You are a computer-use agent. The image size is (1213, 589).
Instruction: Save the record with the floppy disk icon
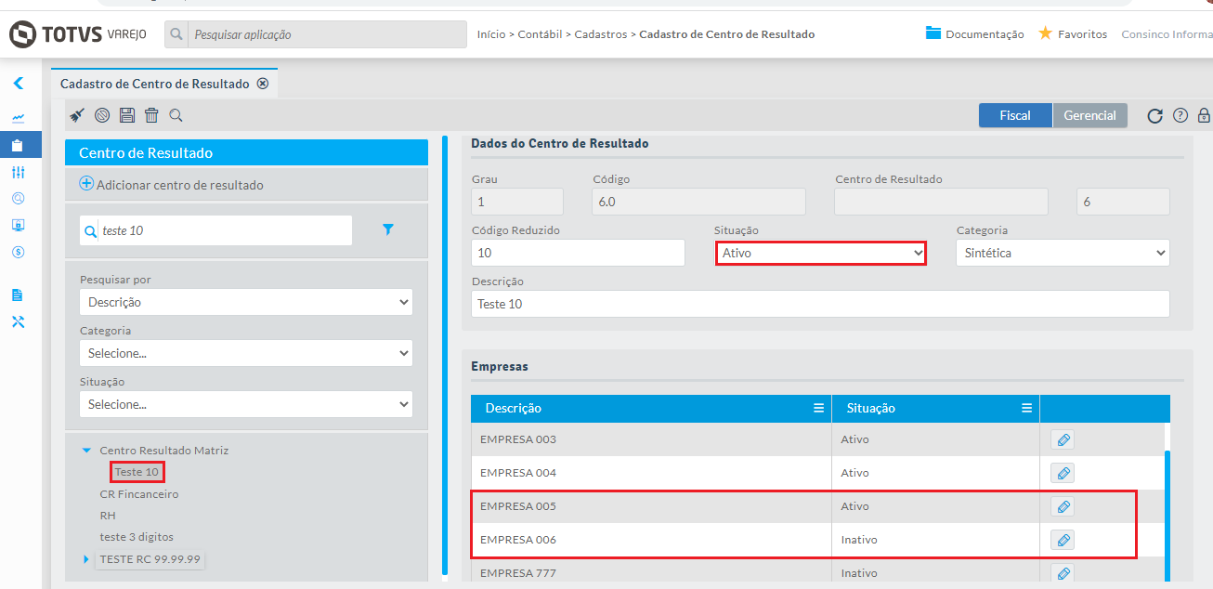(127, 115)
